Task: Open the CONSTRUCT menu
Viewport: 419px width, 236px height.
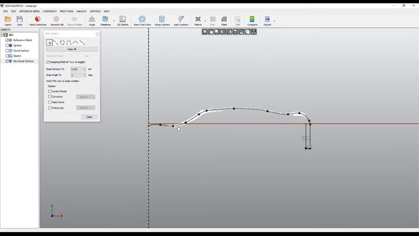Action: [50, 11]
